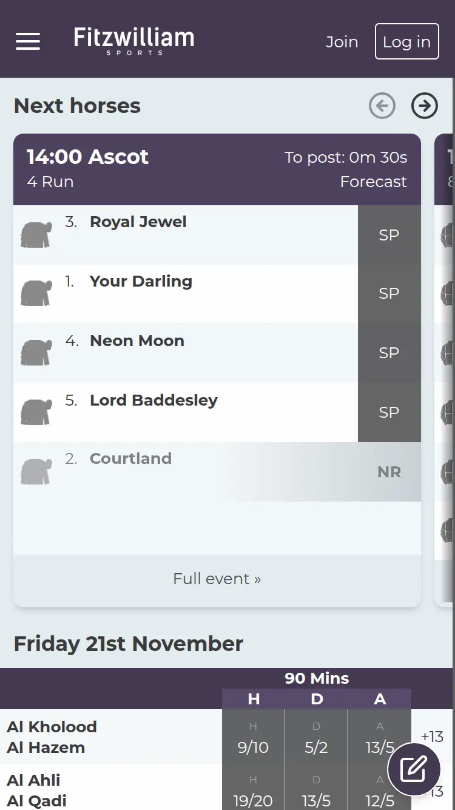The image size is (455, 810).
Task: Open the Forecast tab
Action: 373,182
